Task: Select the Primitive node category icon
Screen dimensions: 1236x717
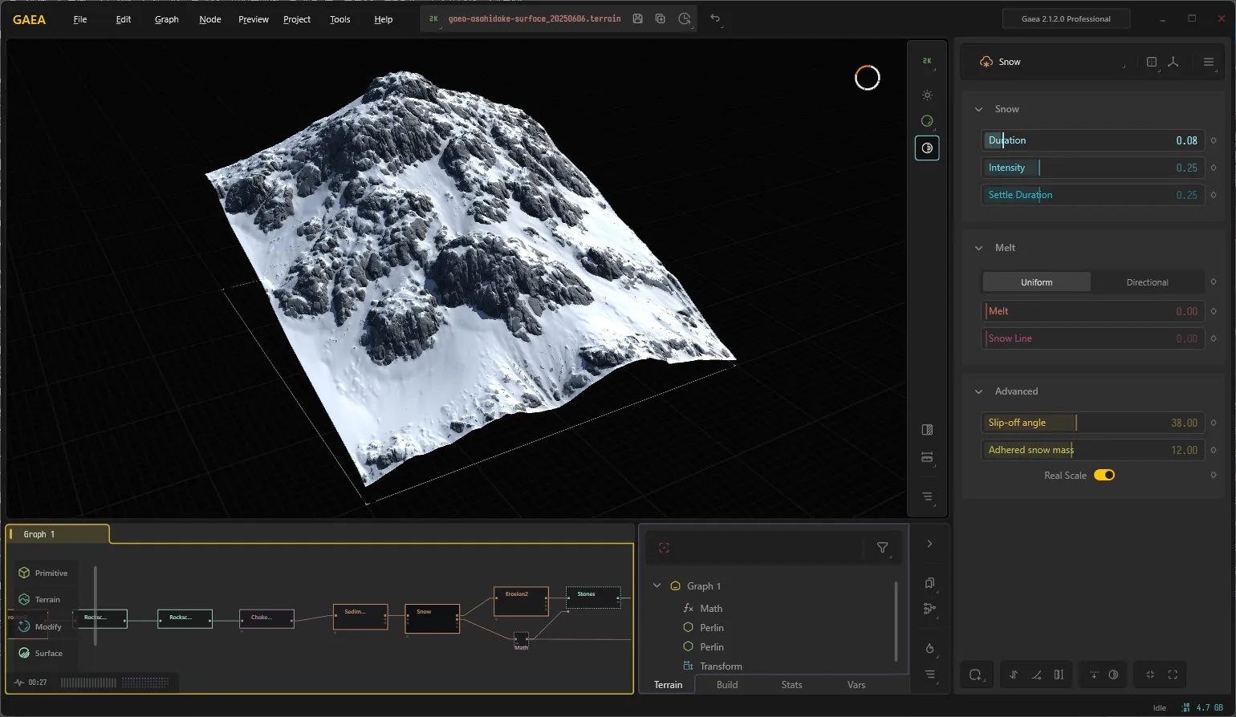Action: [24, 573]
